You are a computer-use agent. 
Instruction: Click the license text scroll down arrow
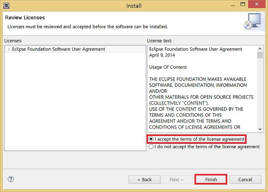point(260,129)
